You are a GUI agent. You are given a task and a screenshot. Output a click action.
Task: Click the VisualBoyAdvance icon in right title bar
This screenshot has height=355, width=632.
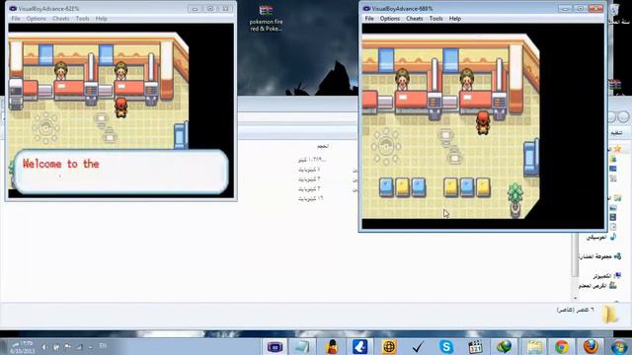(366, 9)
